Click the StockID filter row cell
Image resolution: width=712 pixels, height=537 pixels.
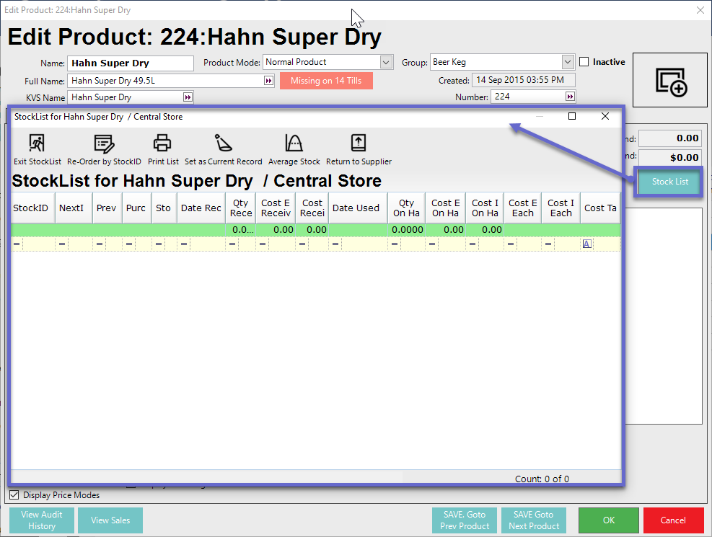coord(32,244)
